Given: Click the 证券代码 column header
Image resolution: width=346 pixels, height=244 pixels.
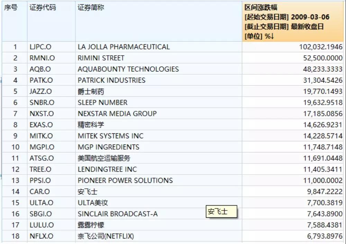Looking at the screenshot, I should click(x=51, y=21).
